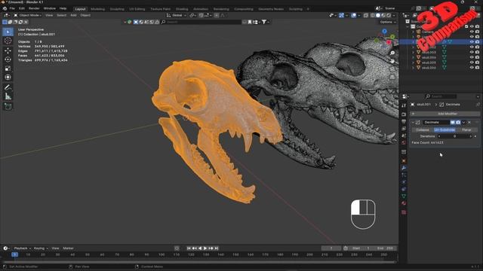The width and height of the screenshot is (483, 271).
Task: Collapse the Decimate modifier panel
Action: [413, 122]
